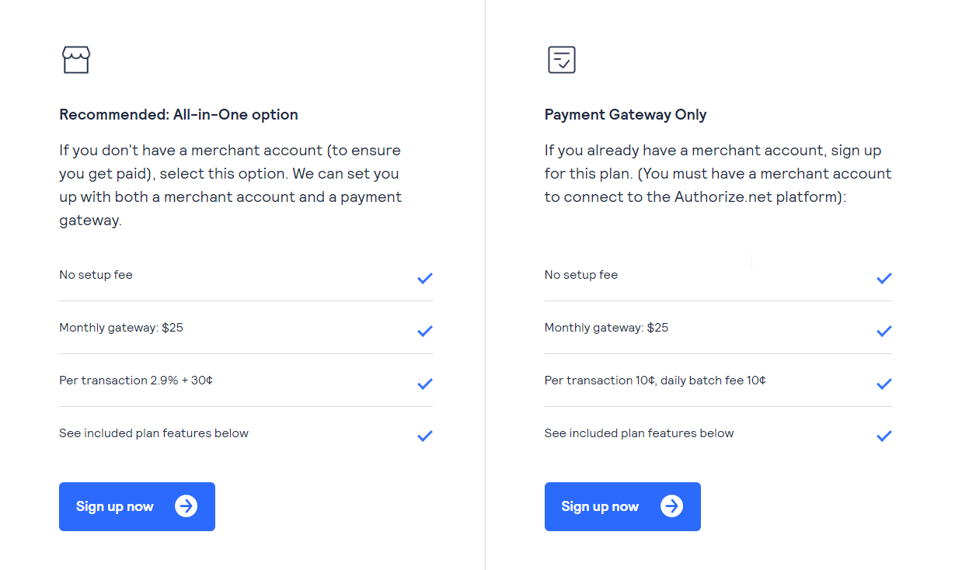
Task: Click the arrow circle inside left Sign up button
Action: [x=186, y=506]
